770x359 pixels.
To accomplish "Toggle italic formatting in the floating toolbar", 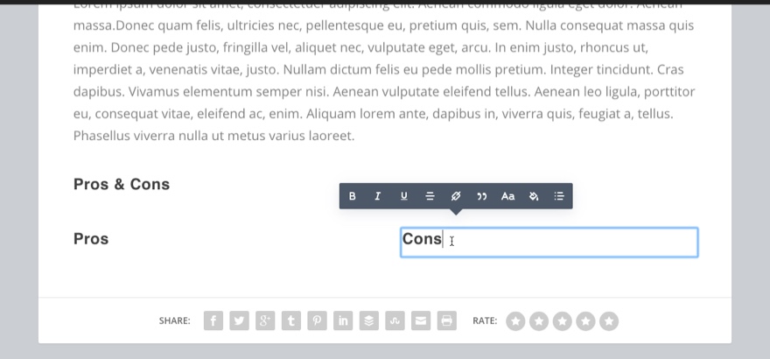I will 378,196.
